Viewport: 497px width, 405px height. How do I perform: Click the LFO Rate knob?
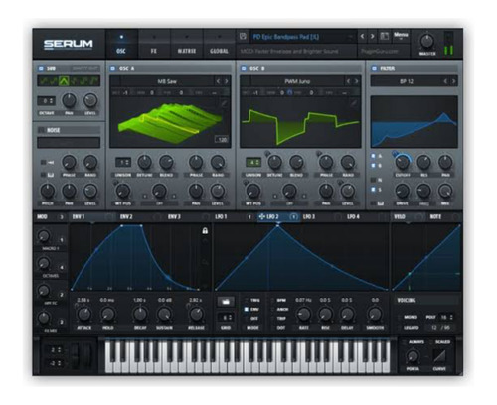303,314
